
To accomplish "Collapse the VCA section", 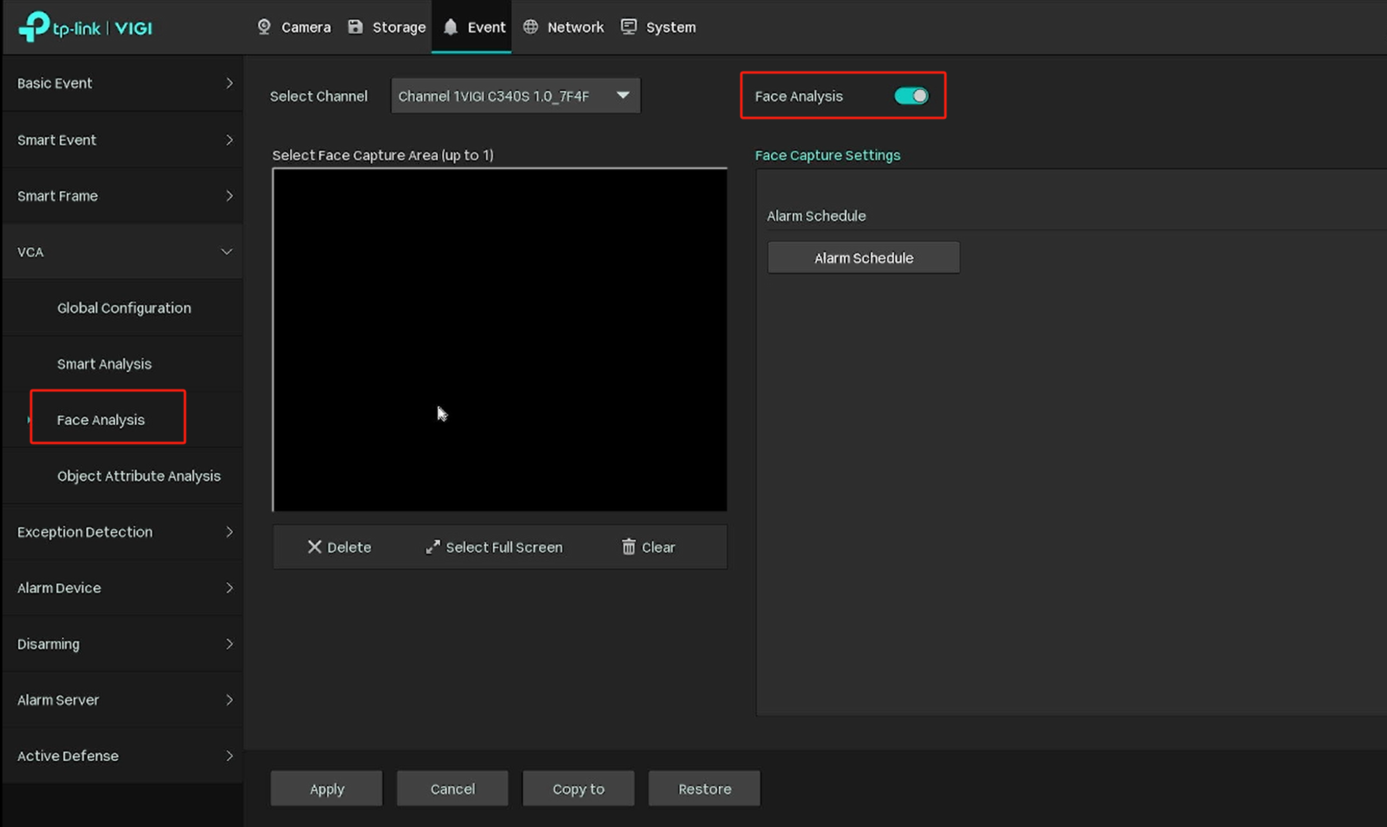I will click(x=122, y=252).
